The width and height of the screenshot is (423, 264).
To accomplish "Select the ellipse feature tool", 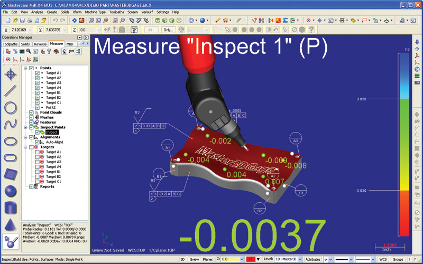I will tap(11, 141).
